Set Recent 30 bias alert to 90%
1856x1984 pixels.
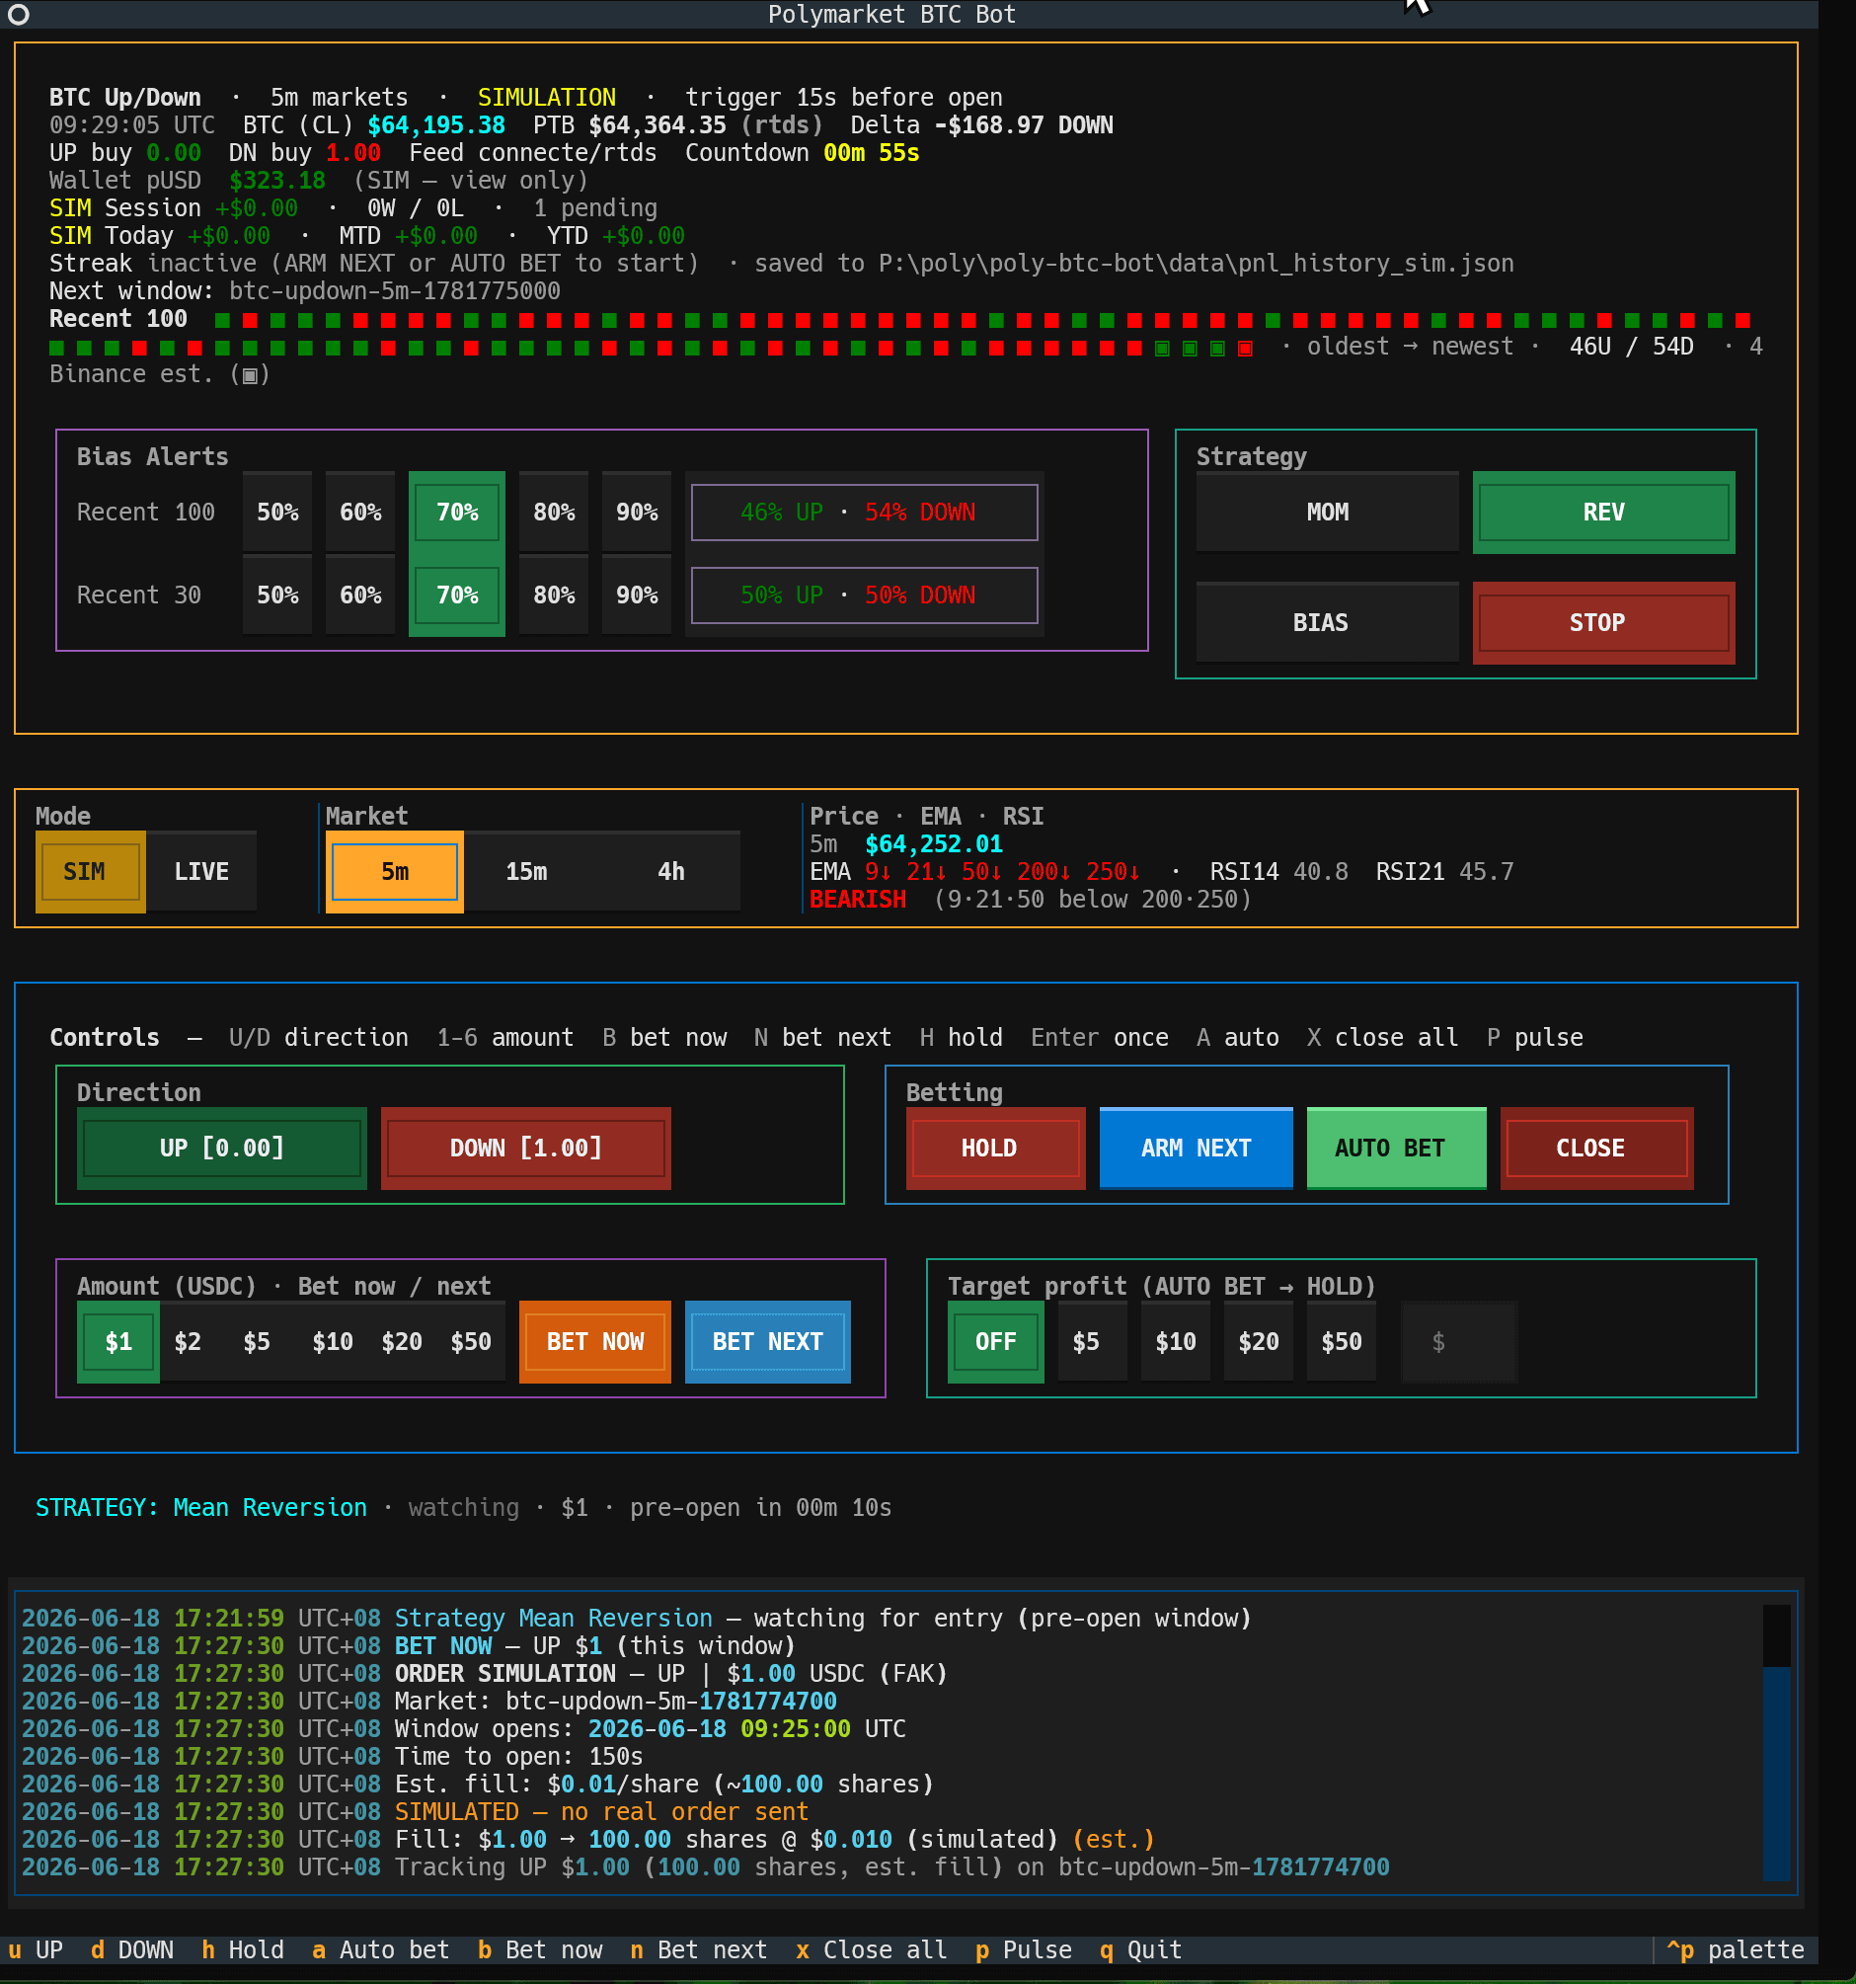tap(637, 595)
